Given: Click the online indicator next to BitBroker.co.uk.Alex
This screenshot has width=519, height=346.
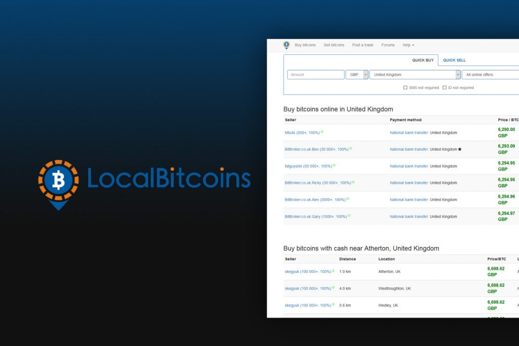Looking at the screenshot, I should coord(347,199).
